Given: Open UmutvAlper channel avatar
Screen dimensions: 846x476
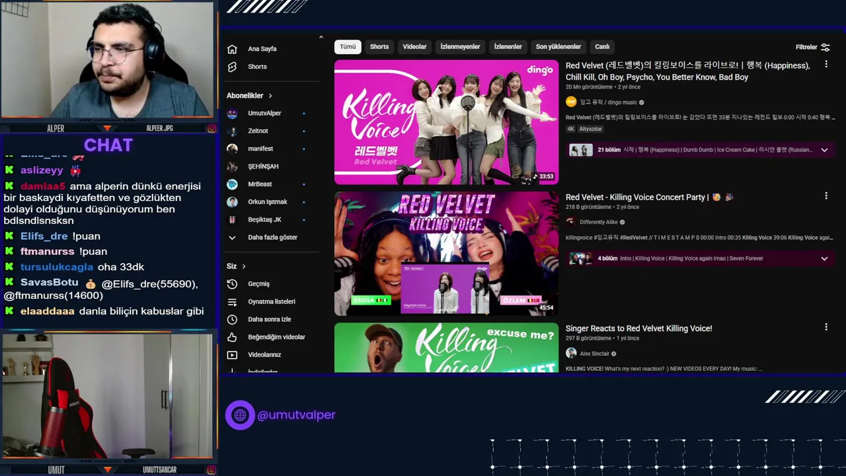Looking at the screenshot, I should coord(232,113).
